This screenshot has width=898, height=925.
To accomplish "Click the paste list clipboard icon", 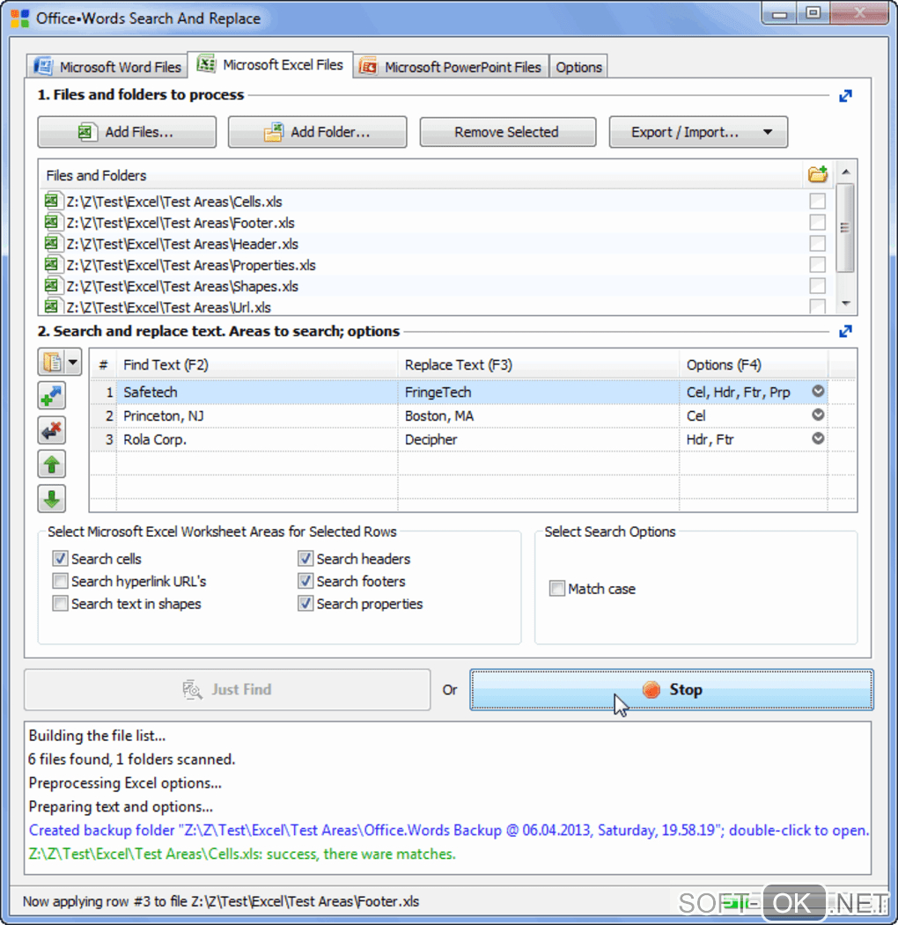I will [52, 362].
